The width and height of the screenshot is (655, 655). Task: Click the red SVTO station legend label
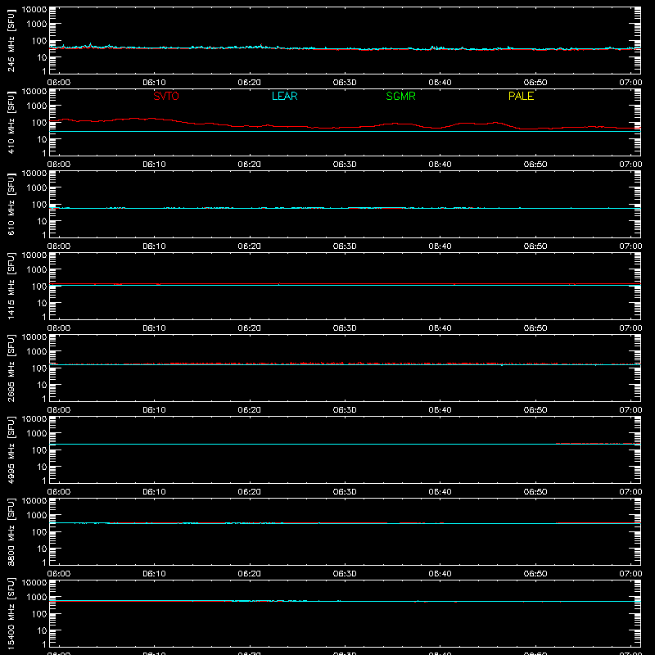click(166, 96)
